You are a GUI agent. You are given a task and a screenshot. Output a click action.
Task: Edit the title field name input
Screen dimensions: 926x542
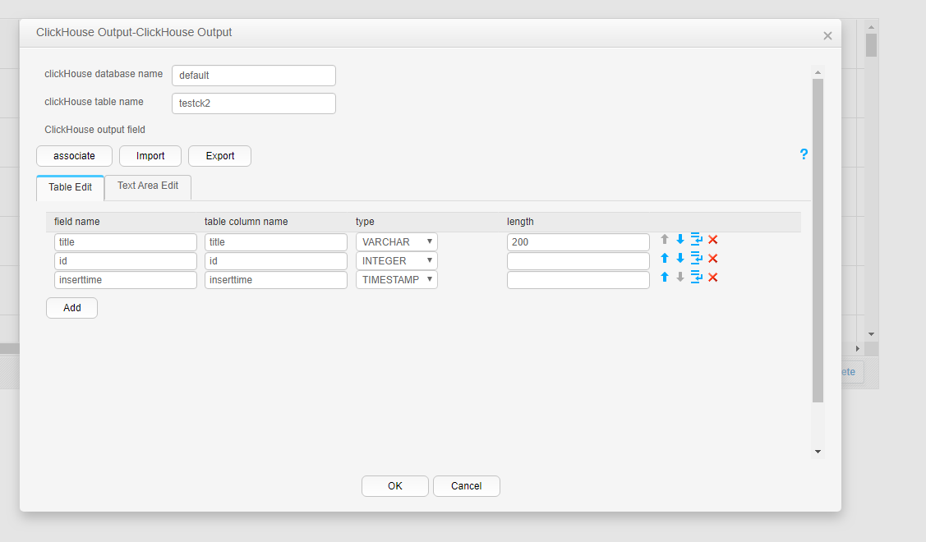pos(125,242)
